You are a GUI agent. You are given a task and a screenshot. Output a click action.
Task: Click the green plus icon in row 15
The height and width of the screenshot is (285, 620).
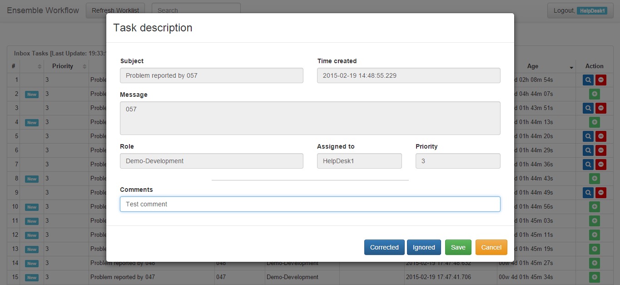tap(594, 277)
